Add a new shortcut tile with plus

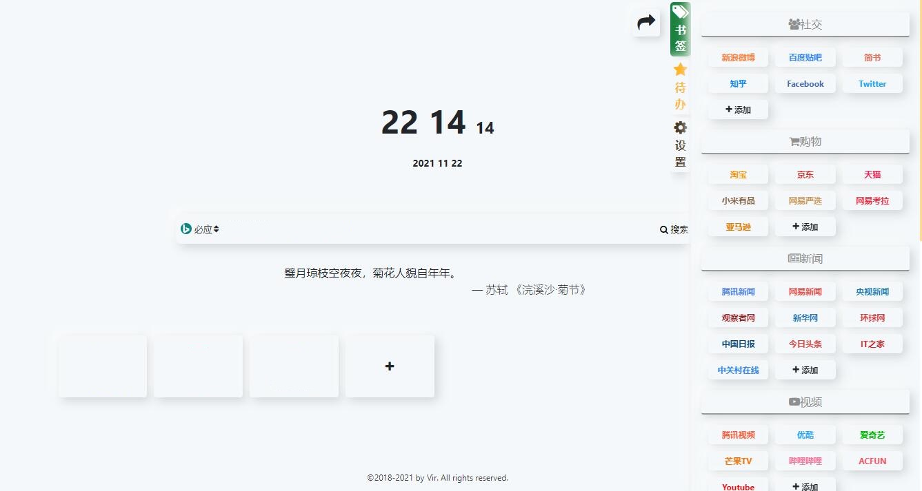point(390,366)
